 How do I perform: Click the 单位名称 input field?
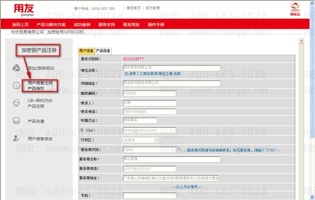[x=171, y=68]
